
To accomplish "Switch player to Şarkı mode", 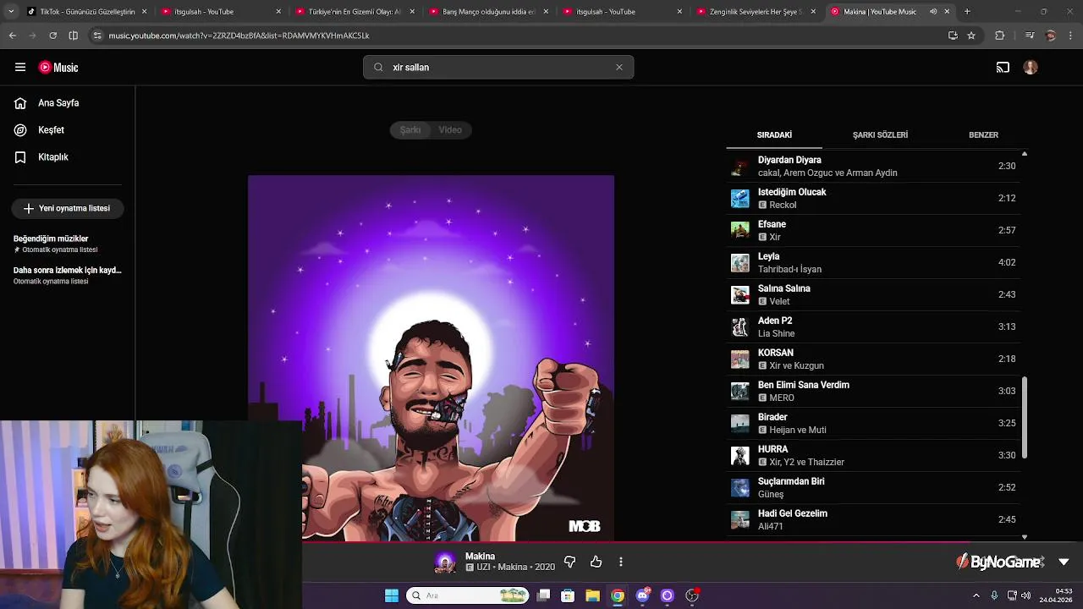I will (x=410, y=129).
